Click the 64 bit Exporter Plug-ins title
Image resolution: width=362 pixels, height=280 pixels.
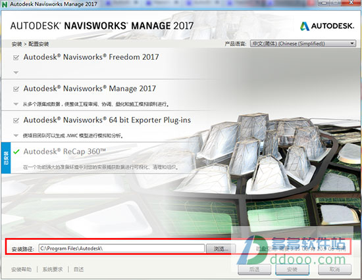[x=107, y=120]
